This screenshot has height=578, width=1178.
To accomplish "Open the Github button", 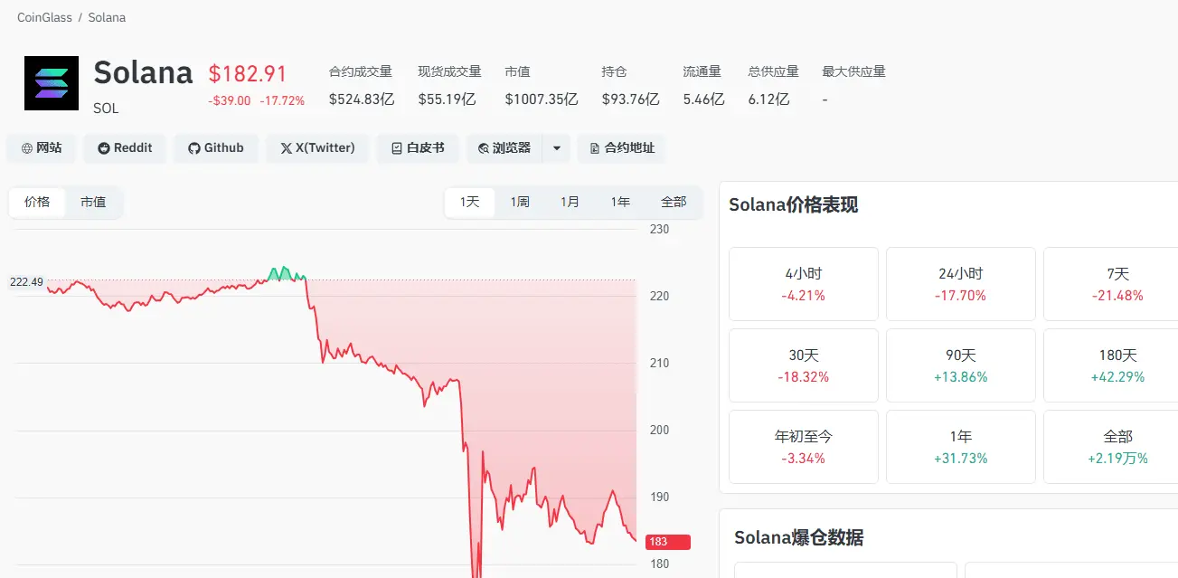I will pos(215,148).
